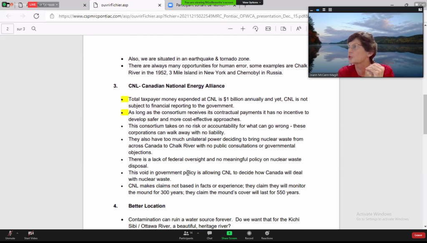This screenshot has height=243, width=427.
Task: Click the PDF search magnifier icon
Action: (34, 29)
